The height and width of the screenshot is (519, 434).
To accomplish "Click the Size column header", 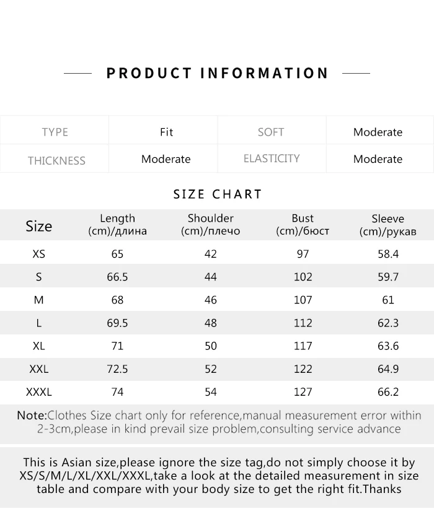I will coord(38,226).
